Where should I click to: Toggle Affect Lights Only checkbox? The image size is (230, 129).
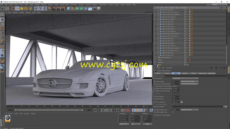pos(173,112)
